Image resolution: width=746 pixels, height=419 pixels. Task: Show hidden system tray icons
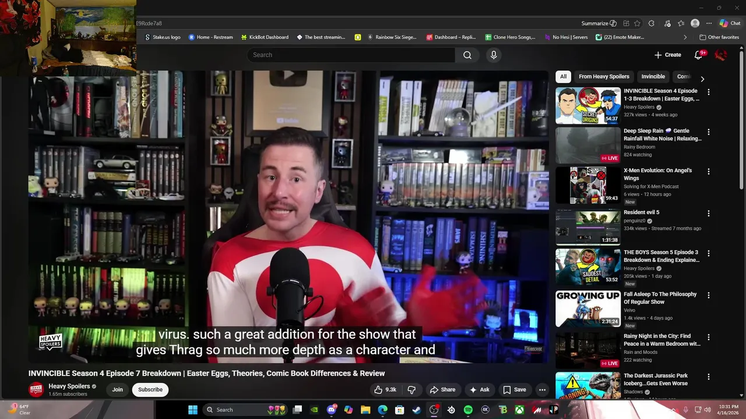tap(673, 410)
